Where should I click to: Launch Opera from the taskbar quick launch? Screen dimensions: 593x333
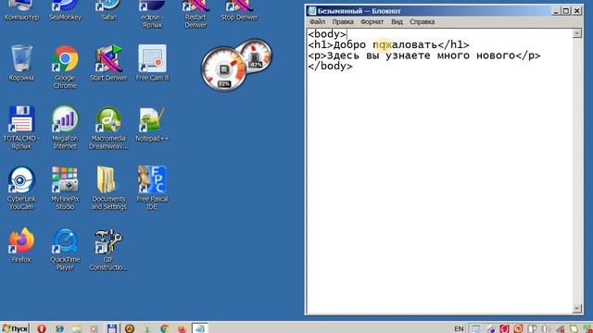click(42, 328)
